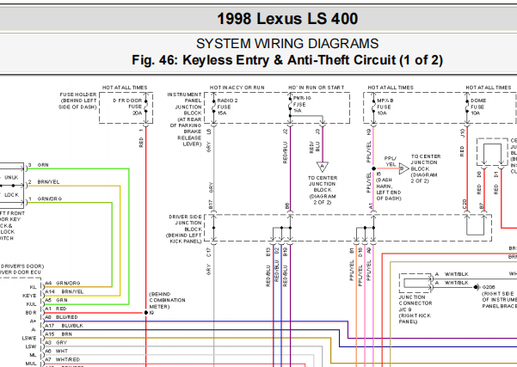The image size is (517, 367).
Task: Click the 'A1 RED' pin label
Action: click(56, 309)
